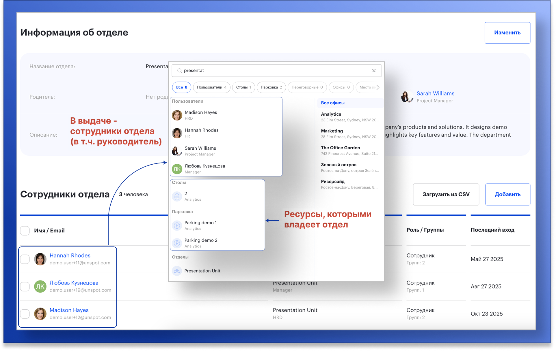This screenshot has width=558, height=352.
Task: Clear the search with X icon
Action: 374,71
